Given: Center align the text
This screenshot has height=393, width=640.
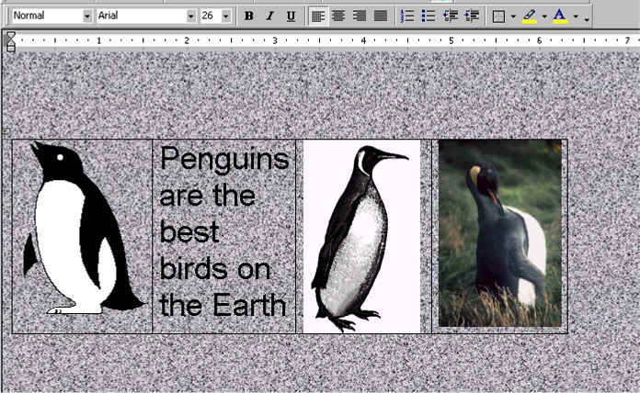Looking at the screenshot, I should [337, 17].
